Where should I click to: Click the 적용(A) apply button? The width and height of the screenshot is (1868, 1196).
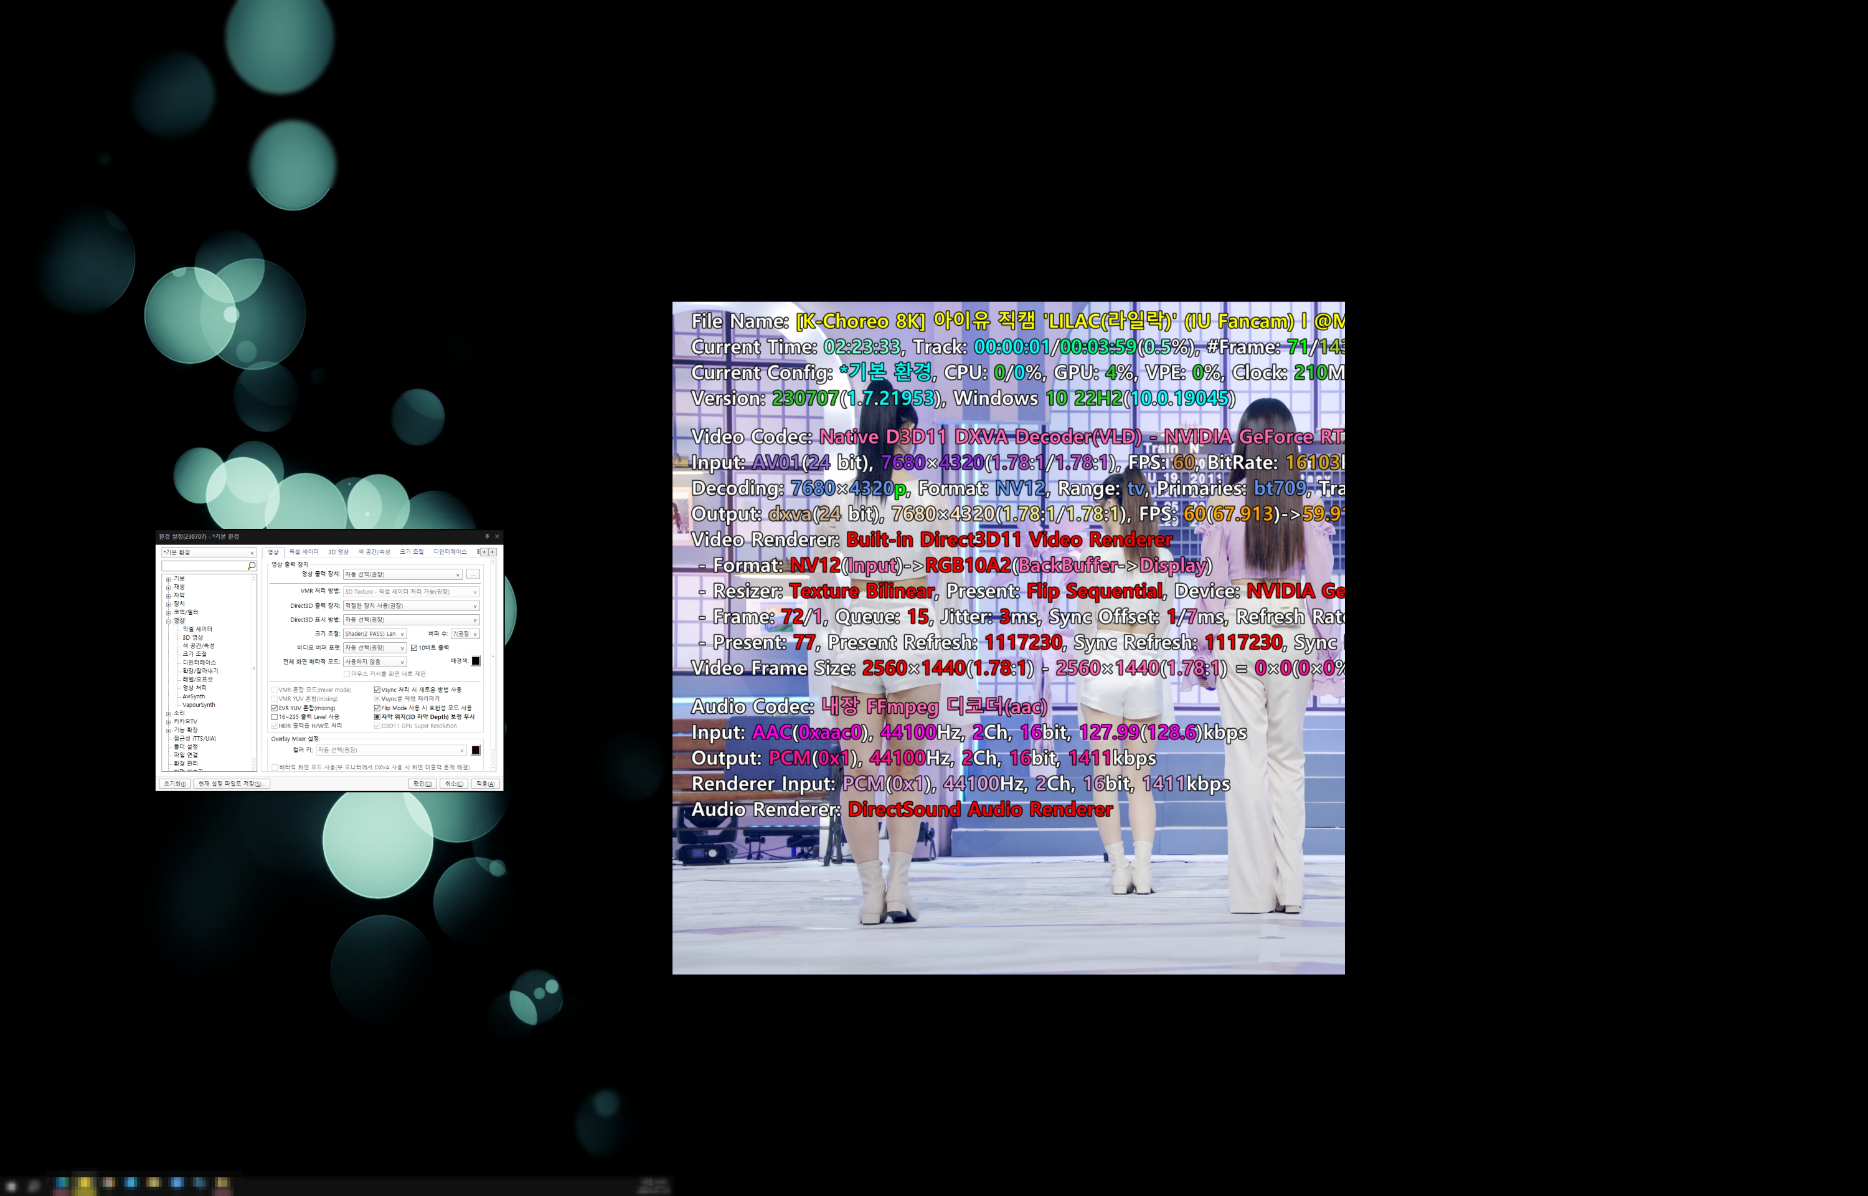pos(485,784)
